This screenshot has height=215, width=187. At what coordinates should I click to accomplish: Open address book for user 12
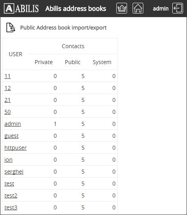pyautogui.click(x=8, y=88)
